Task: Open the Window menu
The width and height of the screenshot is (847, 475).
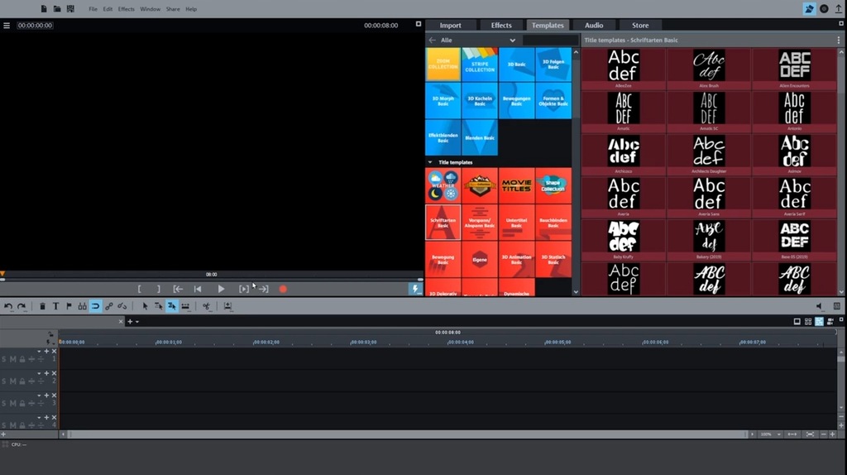Action: tap(151, 9)
